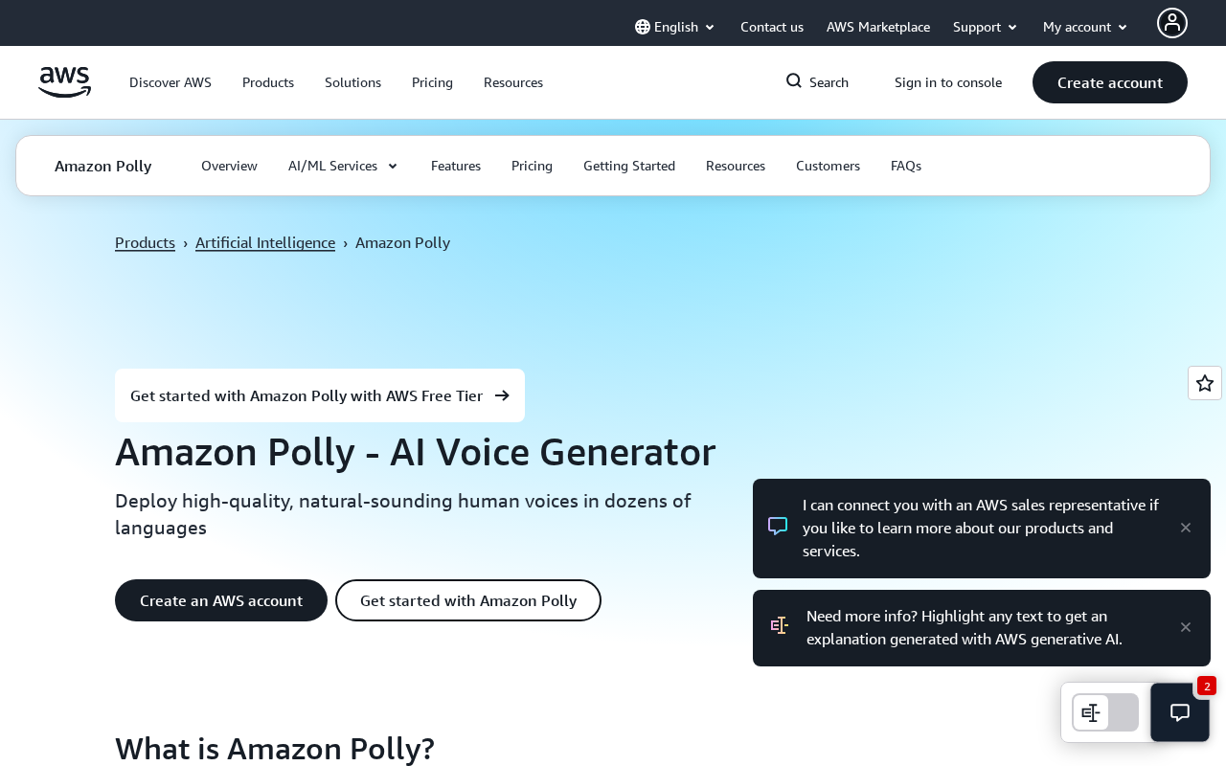Image resolution: width=1226 pixels, height=766 pixels.
Task: Click the star favorite icon
Action: tap(1204, 383)
